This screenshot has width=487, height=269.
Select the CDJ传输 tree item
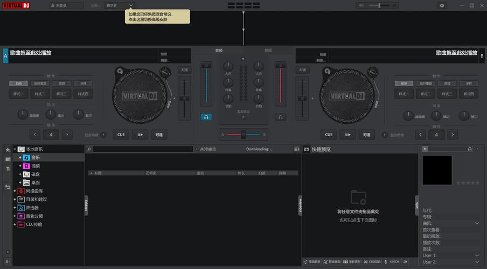(34, 224)
